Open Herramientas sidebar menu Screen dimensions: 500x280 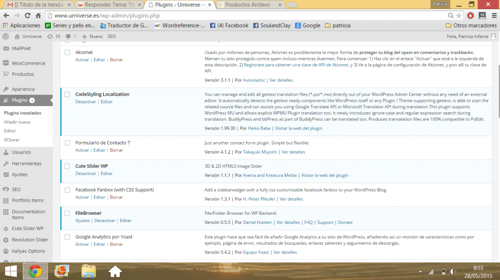coord(26,164)
